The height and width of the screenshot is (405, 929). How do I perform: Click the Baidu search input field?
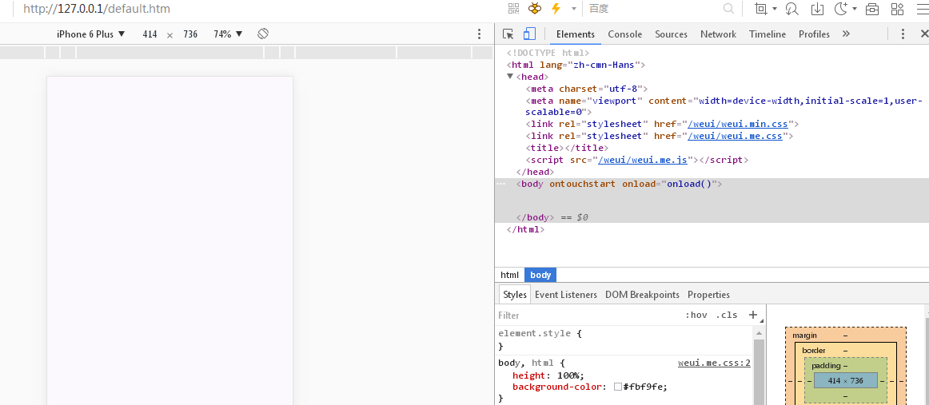pos(655,9)
